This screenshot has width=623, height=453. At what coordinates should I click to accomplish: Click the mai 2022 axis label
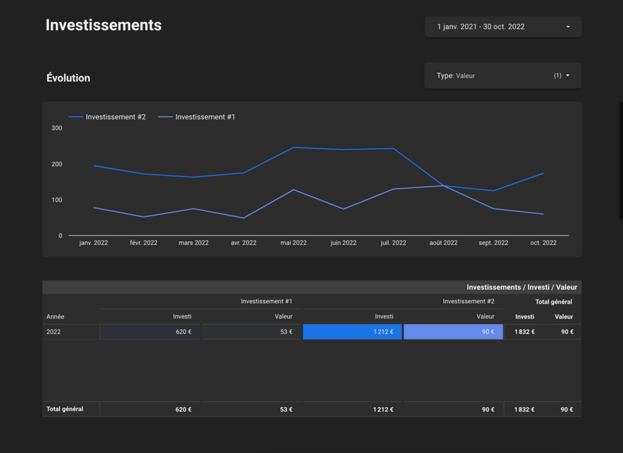coord(293,242)
